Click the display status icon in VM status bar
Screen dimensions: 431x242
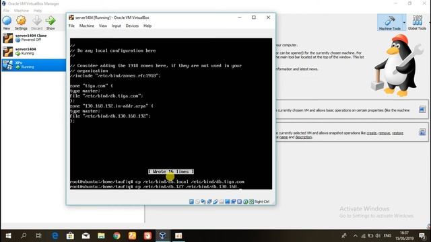pyautogui.click(x=228, y=202)
